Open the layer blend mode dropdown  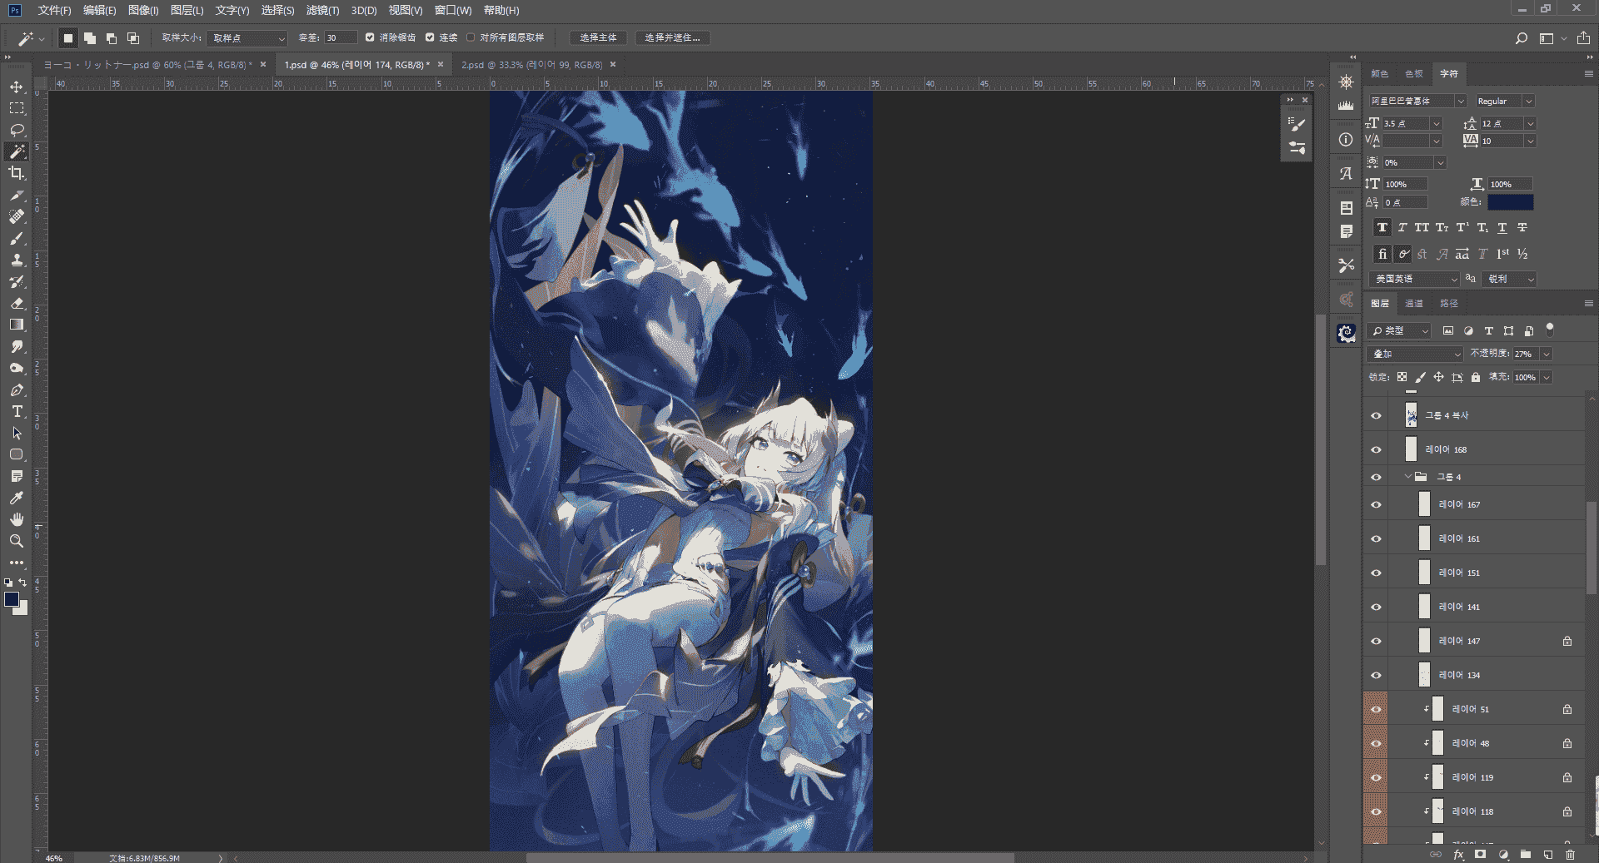pos(1415,354)
